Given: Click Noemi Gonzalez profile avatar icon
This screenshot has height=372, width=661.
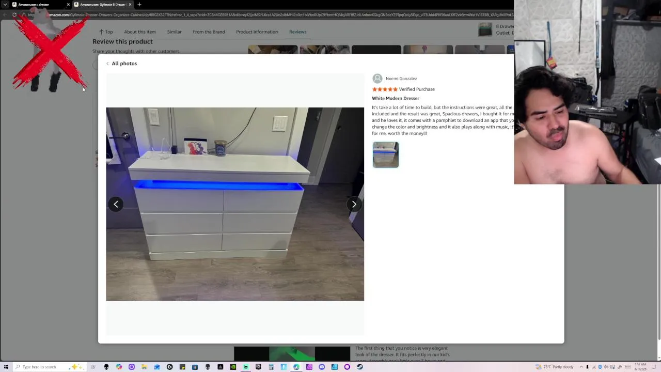Looking at the screenshot, I should coord(377,79).
